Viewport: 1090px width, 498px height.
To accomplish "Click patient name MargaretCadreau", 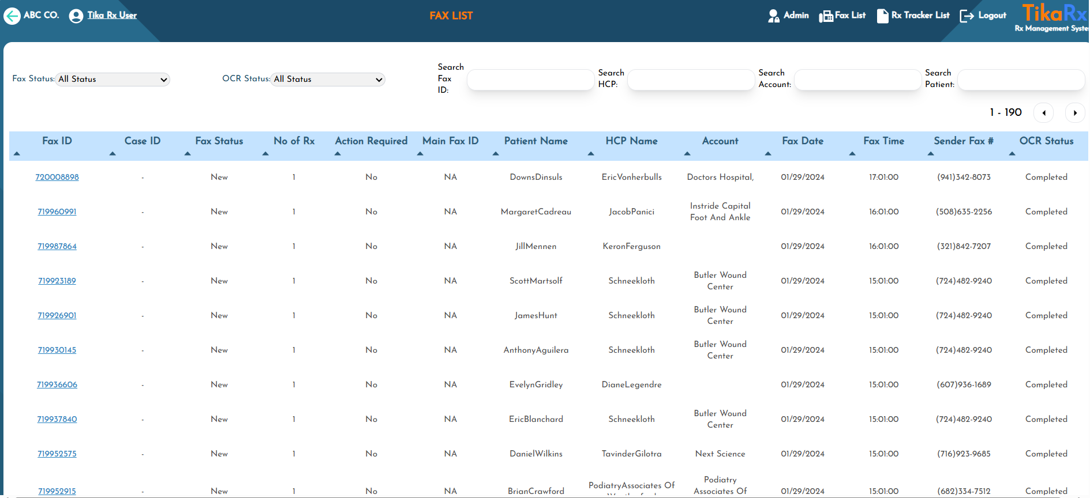I will point(536,212).
